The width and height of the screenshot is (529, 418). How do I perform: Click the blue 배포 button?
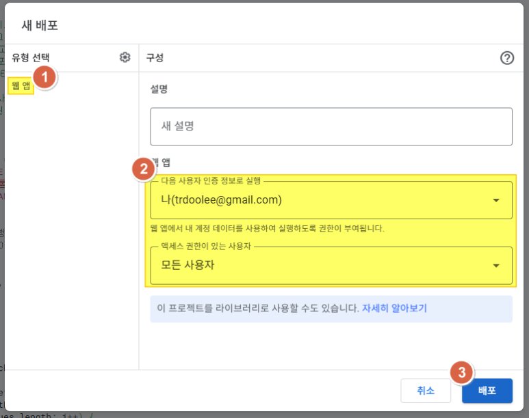487,391
